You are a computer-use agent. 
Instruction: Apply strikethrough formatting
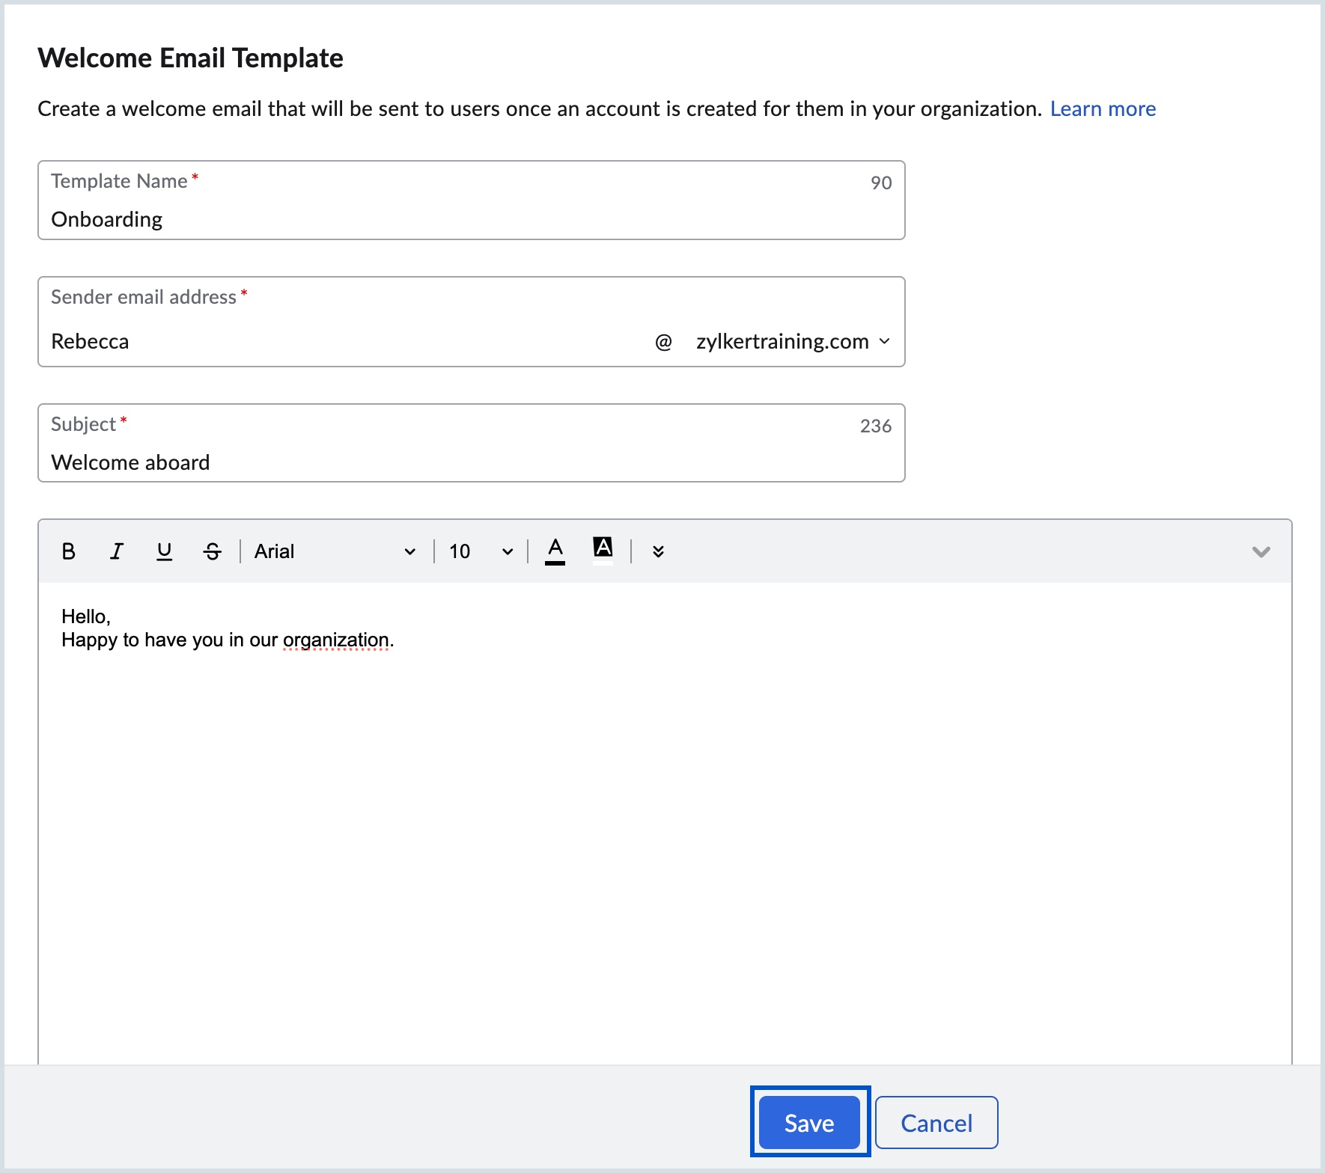tap(213, 551)
